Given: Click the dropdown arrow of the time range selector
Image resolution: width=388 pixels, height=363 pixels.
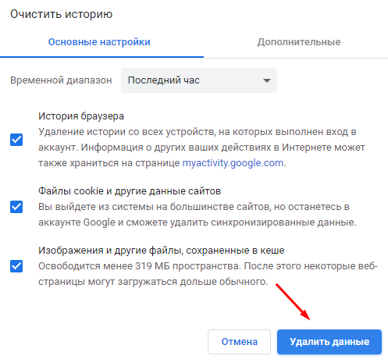Looking at the screenshot, I should (267, 80).
